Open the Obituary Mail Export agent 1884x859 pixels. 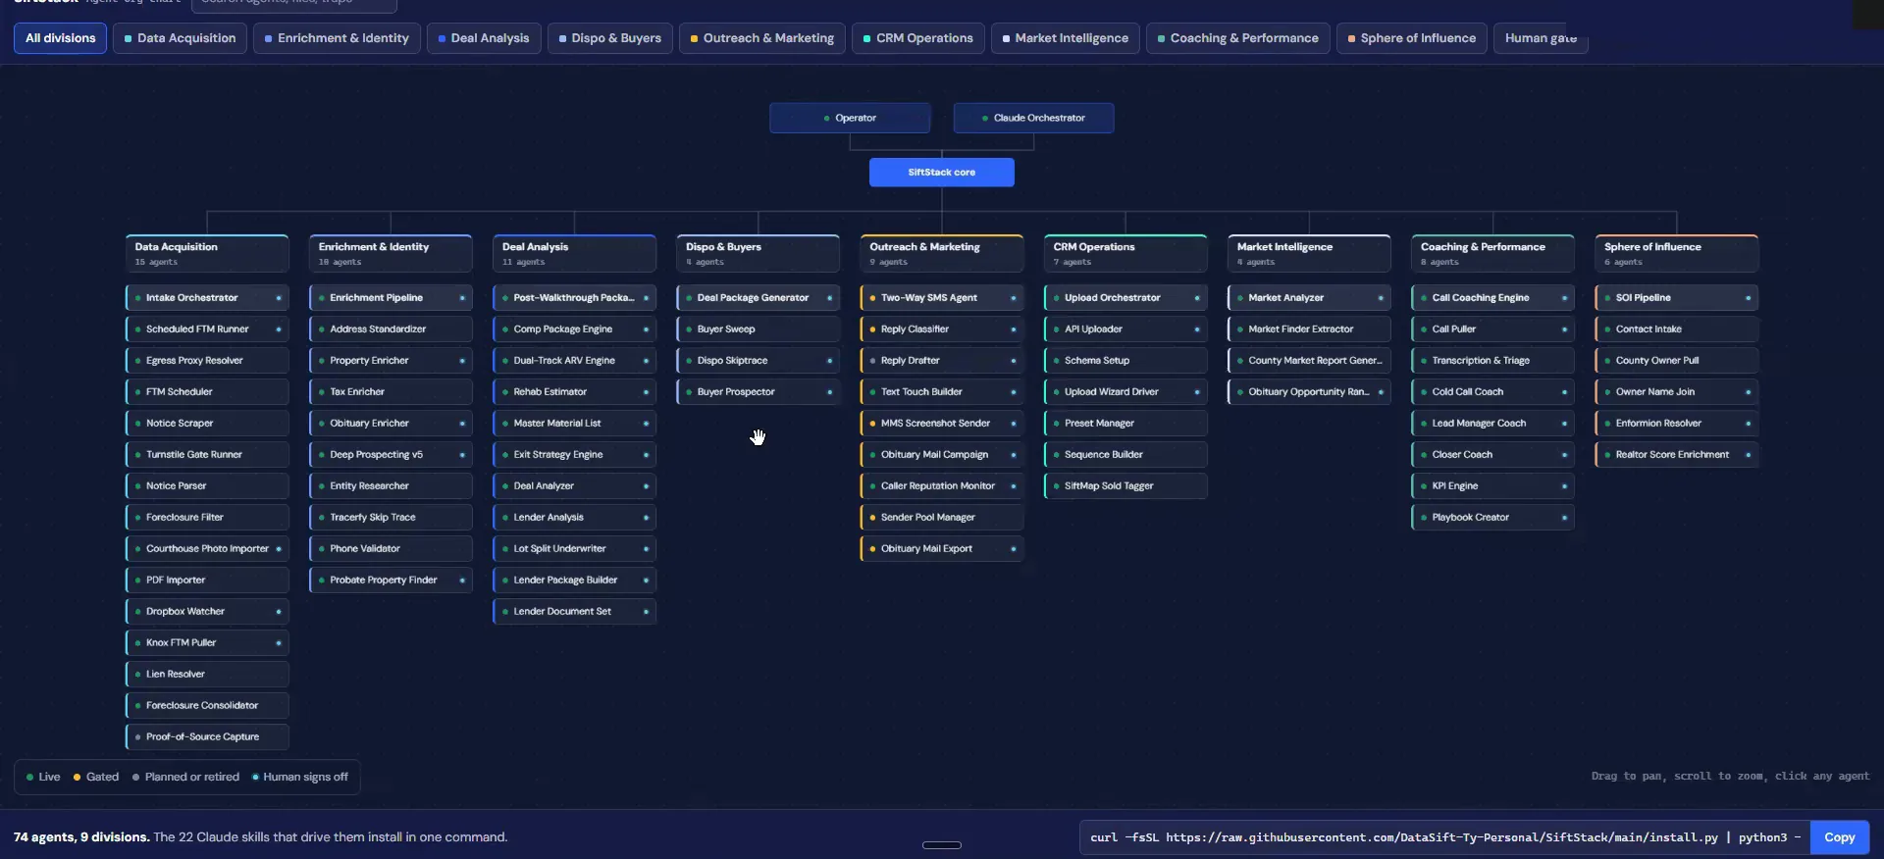(x=942, y=549)
